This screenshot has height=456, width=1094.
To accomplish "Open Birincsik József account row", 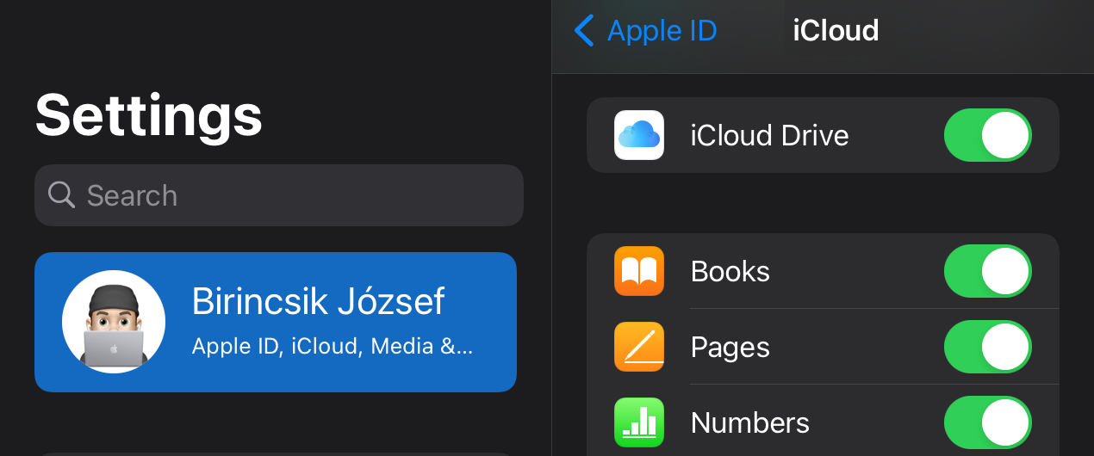I will (x=317, y=302).
